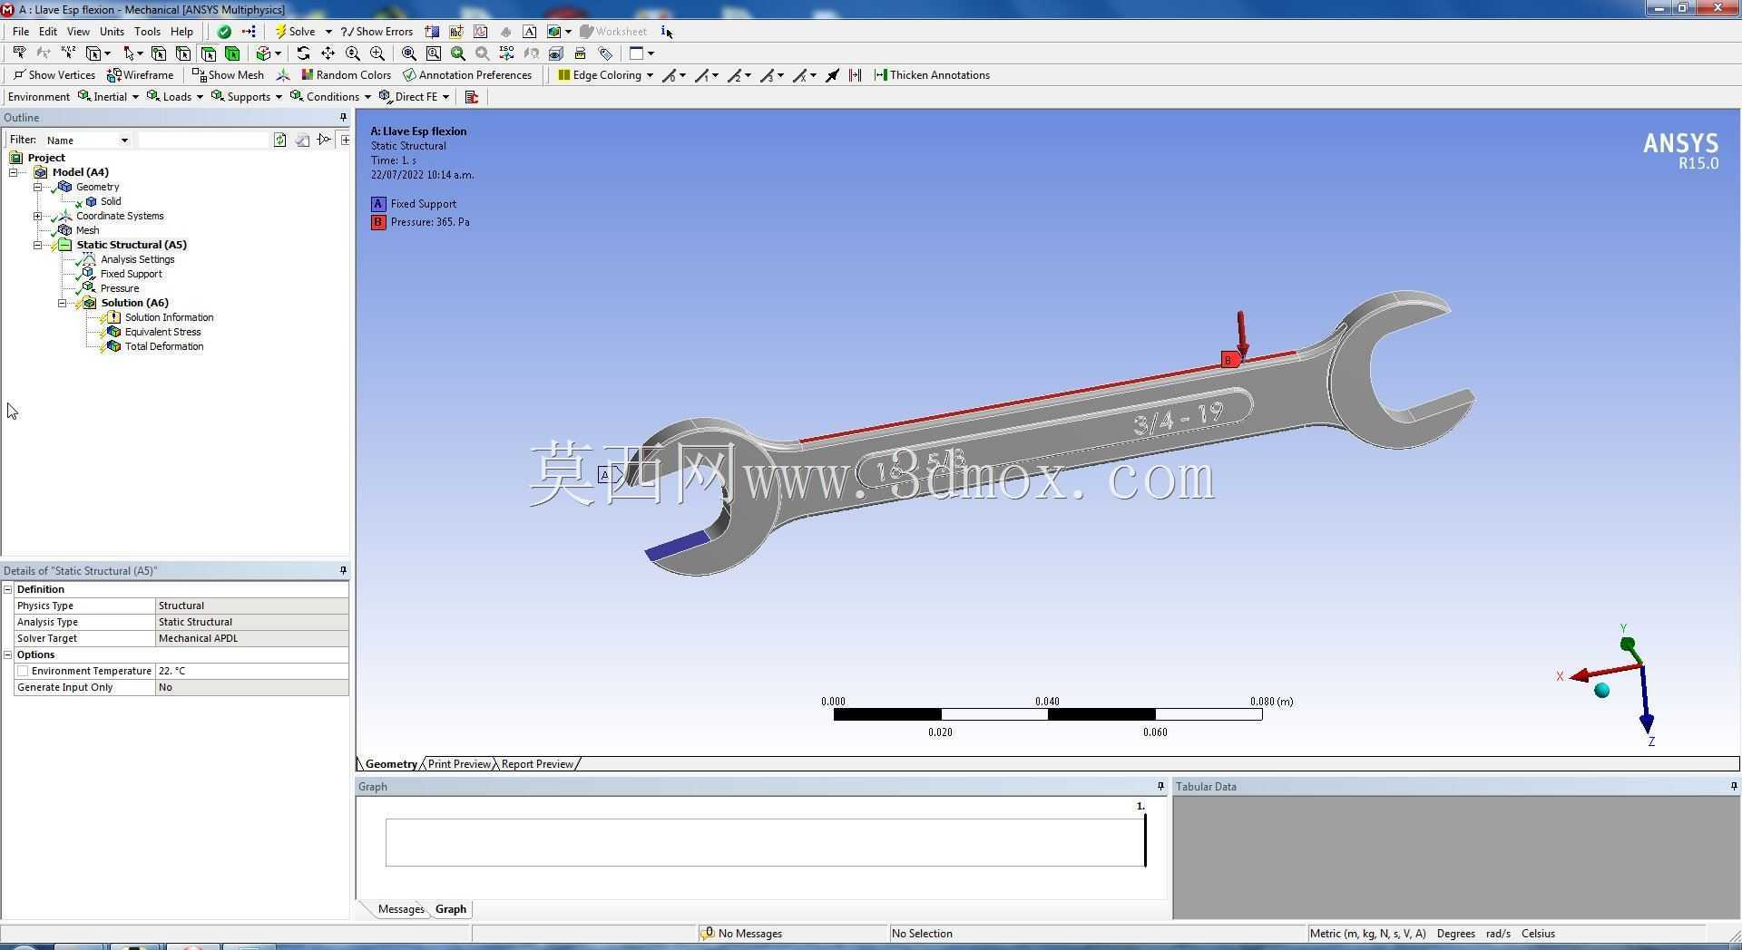Switch to the Messages tab

(400, 910)
